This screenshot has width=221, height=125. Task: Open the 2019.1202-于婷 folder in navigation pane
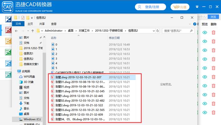tap(31, 48)
